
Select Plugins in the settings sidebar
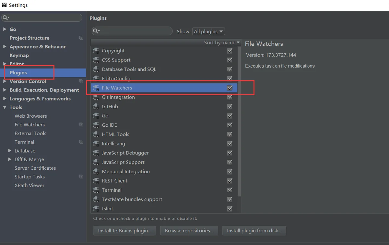43,73
